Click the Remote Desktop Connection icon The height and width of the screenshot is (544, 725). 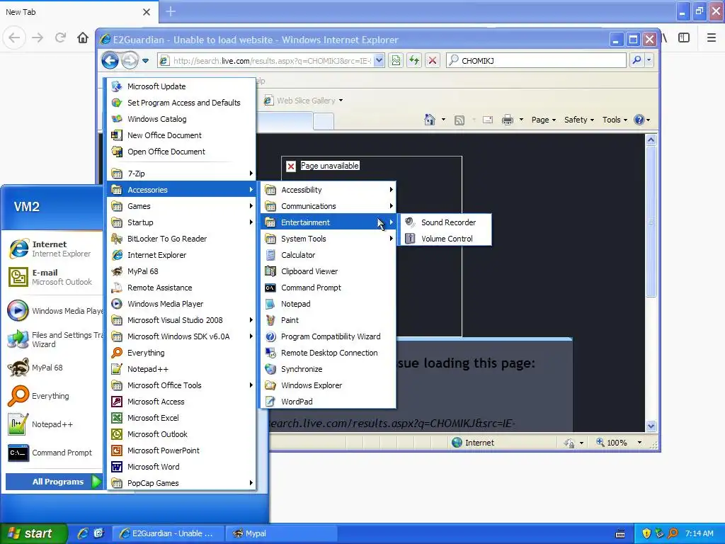click(270, 353)
